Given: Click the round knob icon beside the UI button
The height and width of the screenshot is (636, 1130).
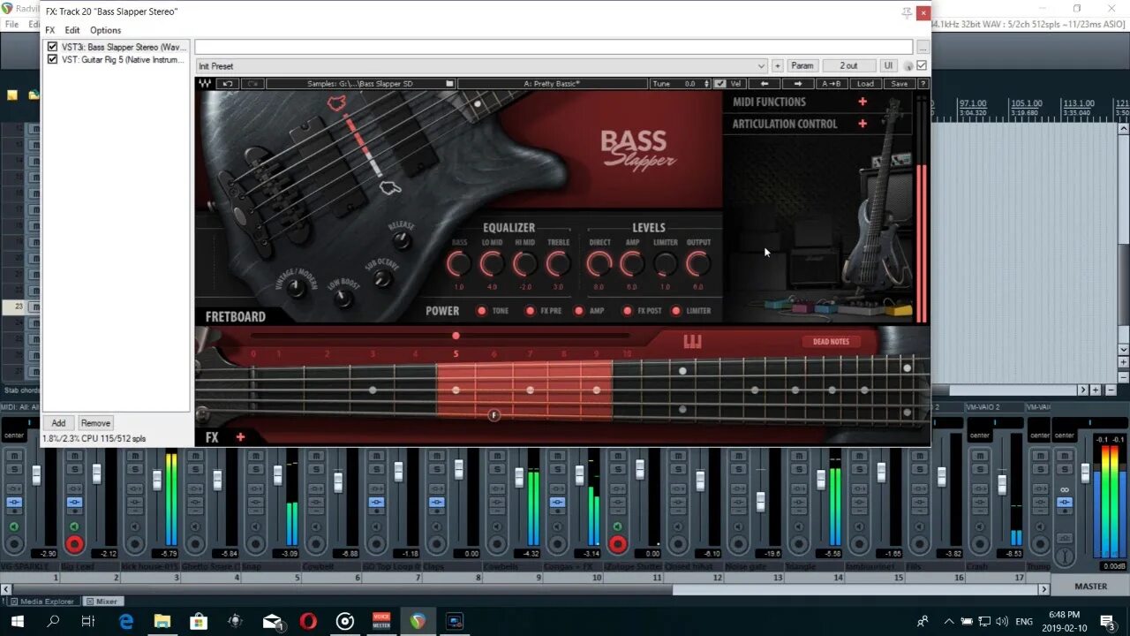Looking at the screenshot, I should coord(908,66).
